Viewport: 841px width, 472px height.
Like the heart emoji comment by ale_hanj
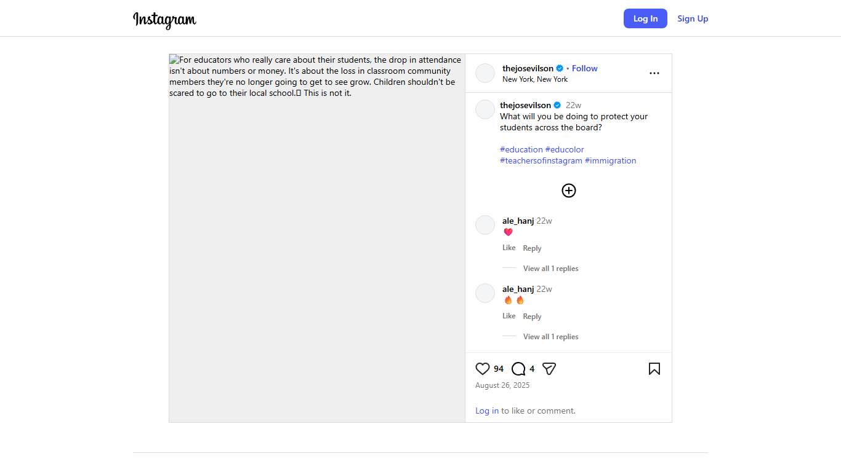tap(509, 248)
